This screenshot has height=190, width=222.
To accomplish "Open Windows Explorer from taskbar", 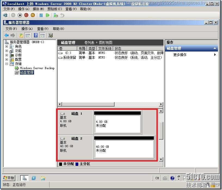I will tap(43, 178).
